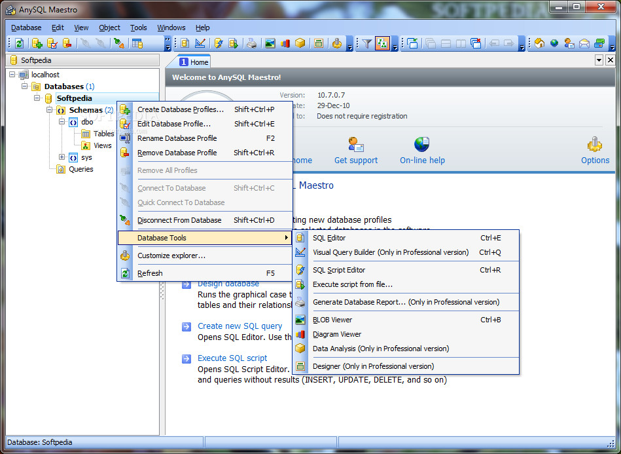
Task: Click 'Database: Softpedia' status bar text
Action: [40, 442]
